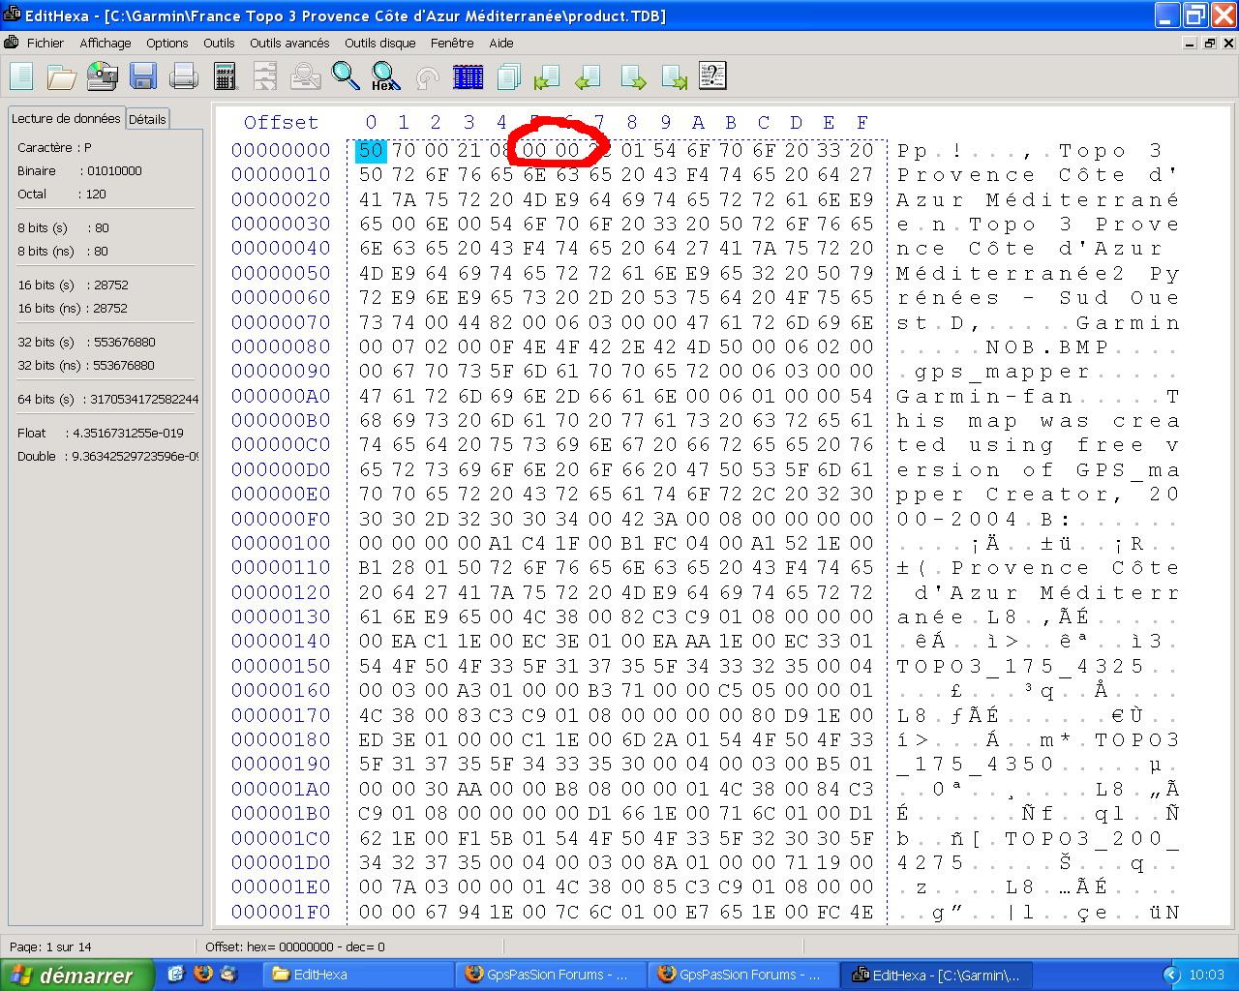Click the Hex search magnifier icon

[385, 76]
